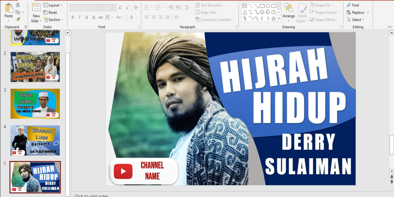
Task: Toggle Bold formatting
Action: (72, 17)
